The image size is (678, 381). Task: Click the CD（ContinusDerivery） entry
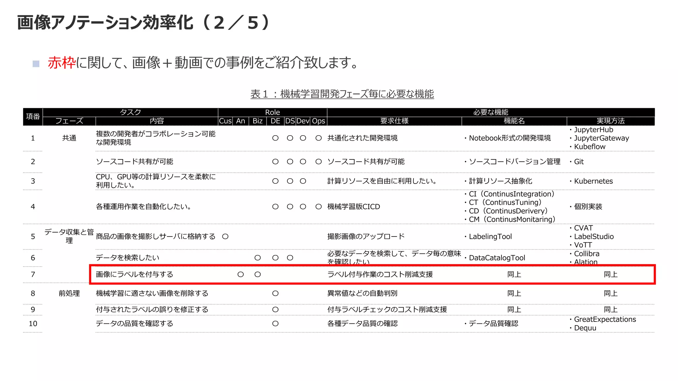506,211
